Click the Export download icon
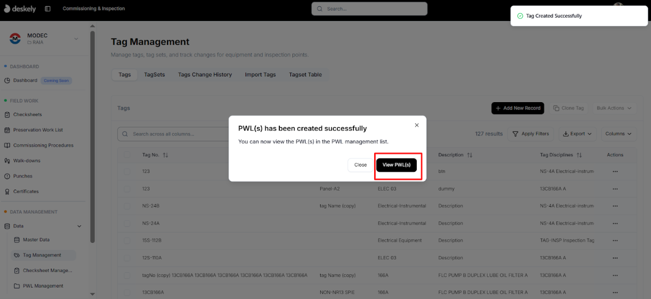The height and width of the screenshot is (299, 651). 566,134
